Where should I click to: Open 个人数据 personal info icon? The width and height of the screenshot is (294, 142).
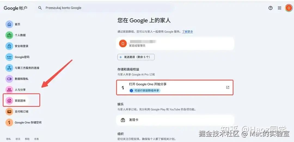tap(9, 35)
